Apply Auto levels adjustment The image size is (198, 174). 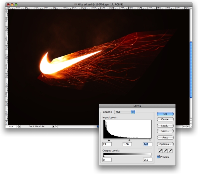coord(165,137)
